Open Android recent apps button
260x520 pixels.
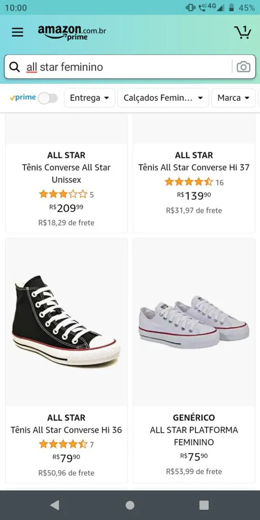click(204, 505)
